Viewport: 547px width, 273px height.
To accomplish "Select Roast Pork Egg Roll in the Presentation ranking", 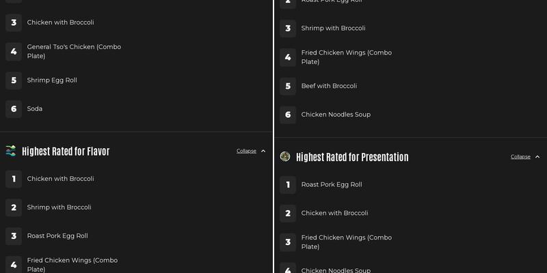I will [x=332, y=184].
